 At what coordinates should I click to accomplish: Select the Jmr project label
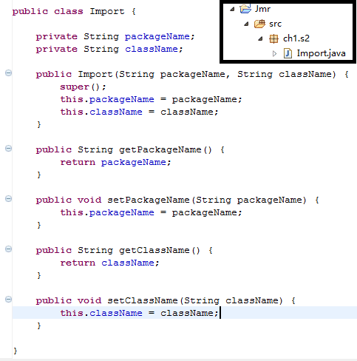(262, 9)
